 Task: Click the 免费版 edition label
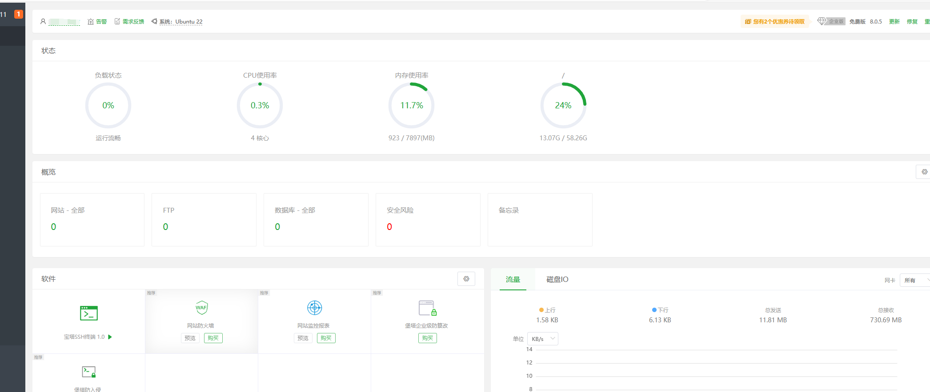click(x=858, y=21)
